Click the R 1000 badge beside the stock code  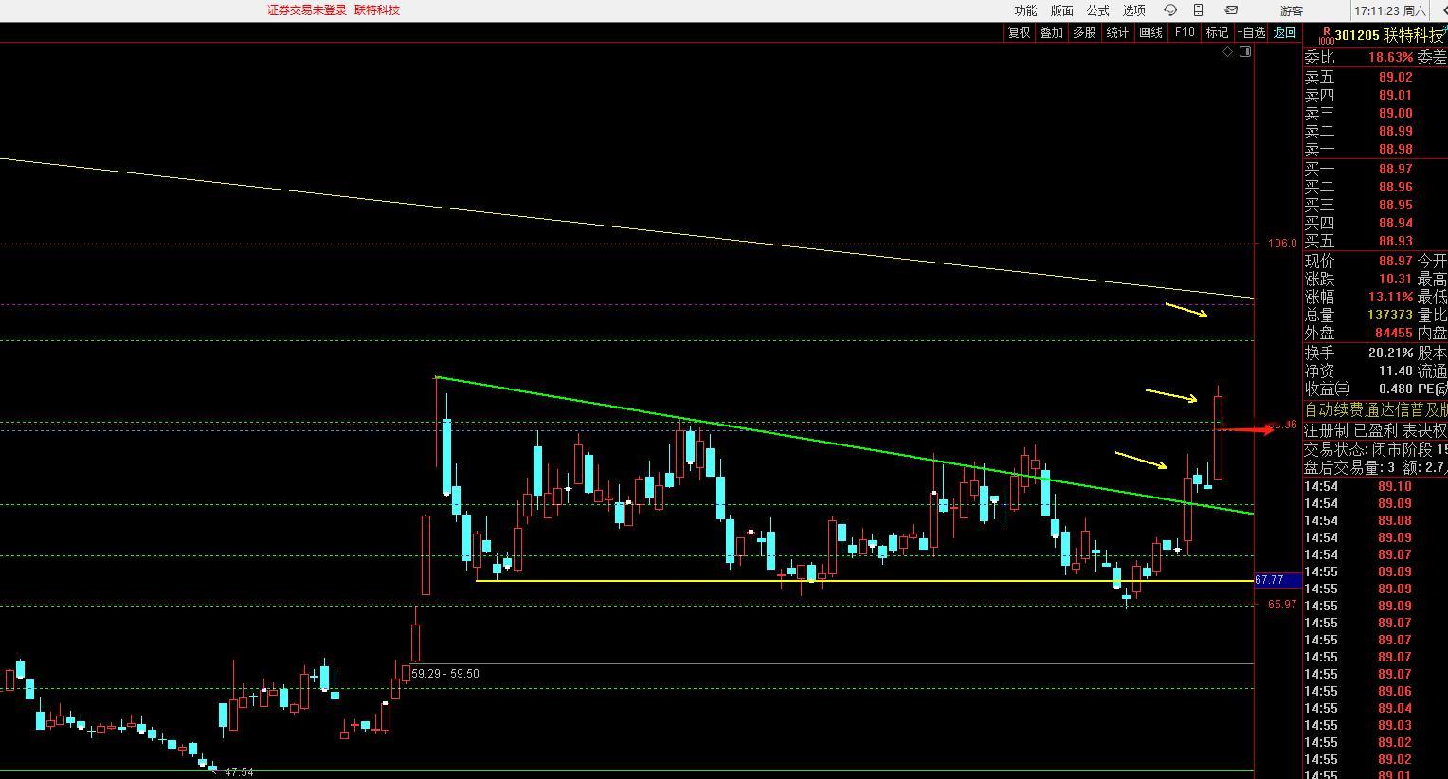[1327, 35]
